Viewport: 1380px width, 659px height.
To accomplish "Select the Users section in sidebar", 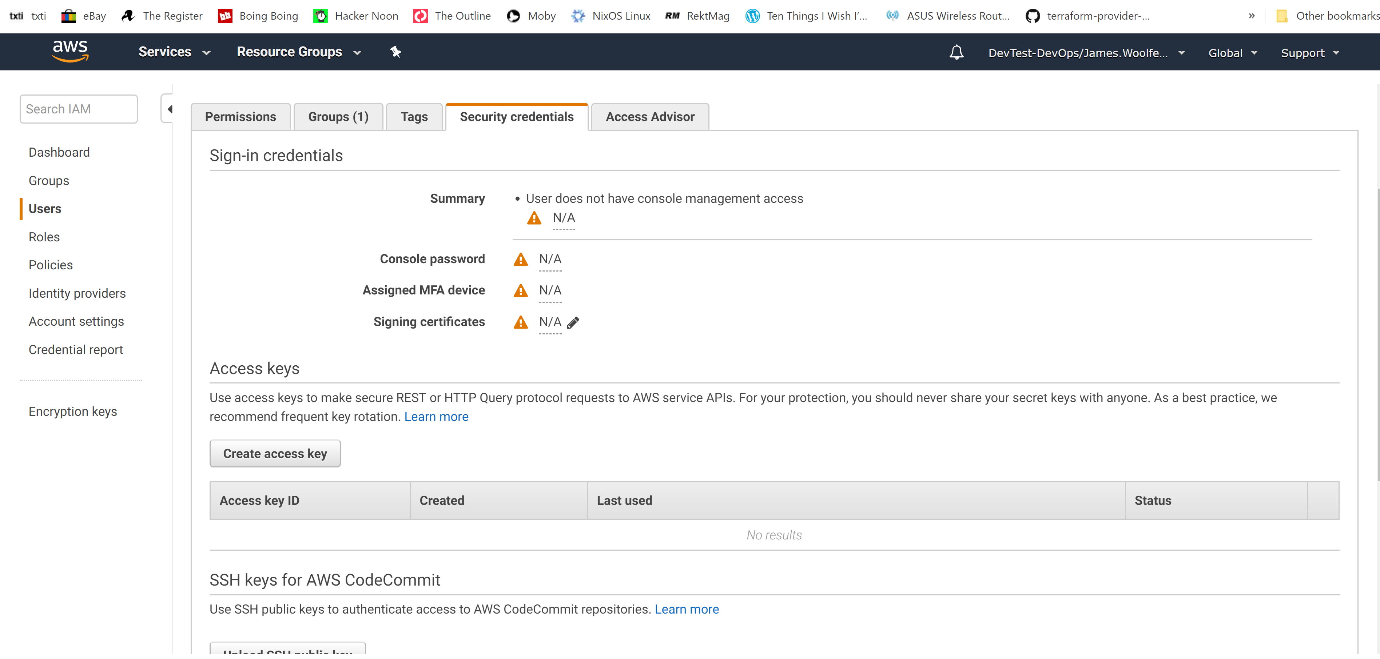I will point(46,209).
